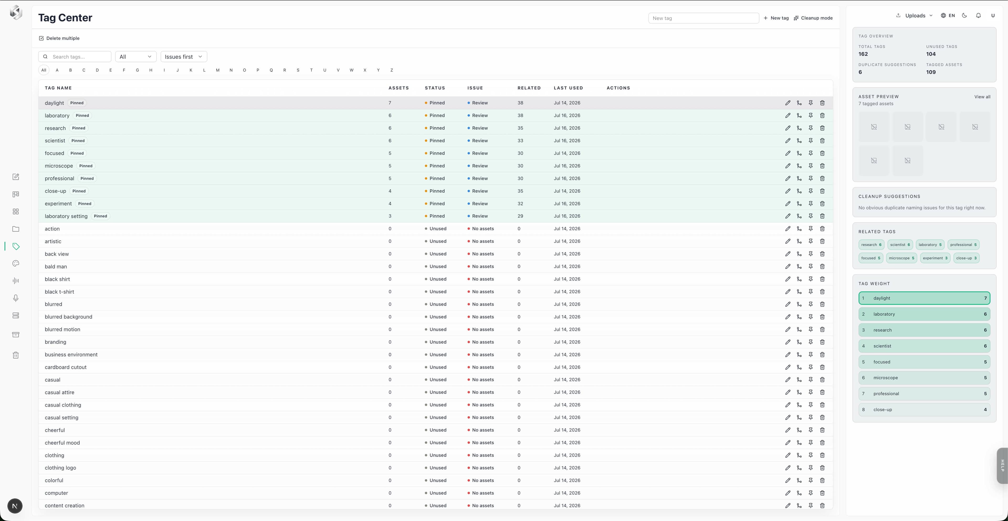Filter tags by letter M
The width and height of the screenshot is (1008, 521).
tap(218, 70)
